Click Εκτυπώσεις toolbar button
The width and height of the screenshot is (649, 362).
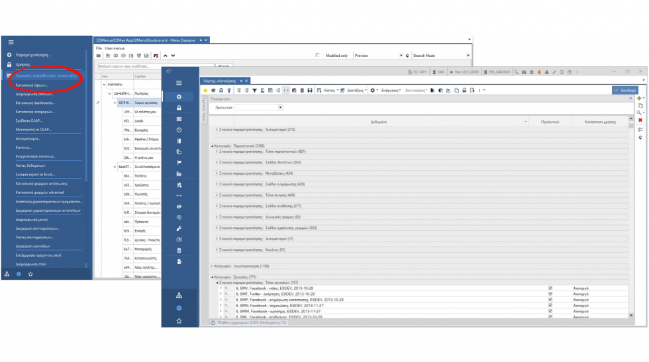coord(416,90)
